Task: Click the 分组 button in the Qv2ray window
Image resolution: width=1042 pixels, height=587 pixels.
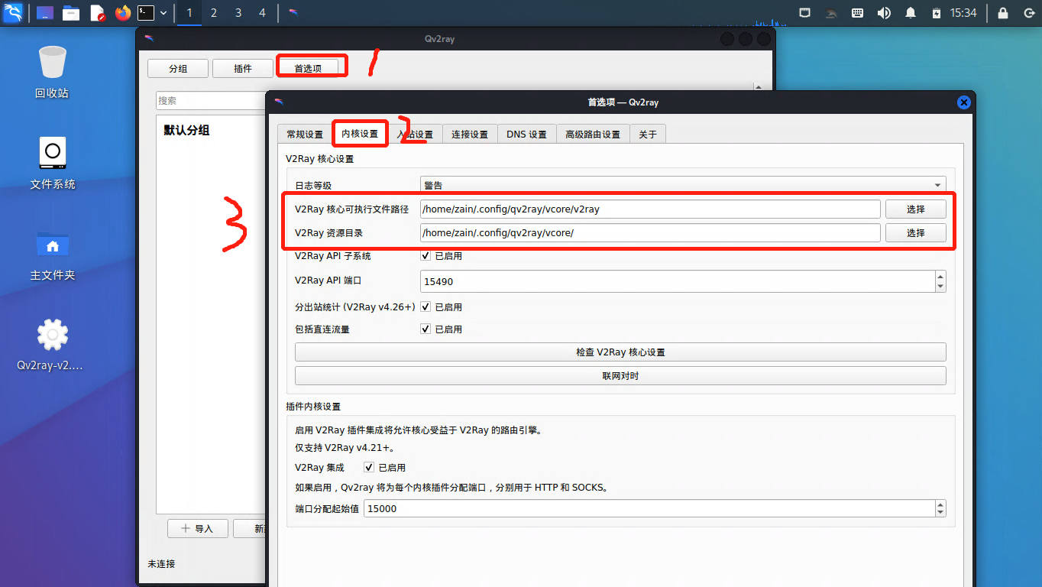Action: click(178, 68)
